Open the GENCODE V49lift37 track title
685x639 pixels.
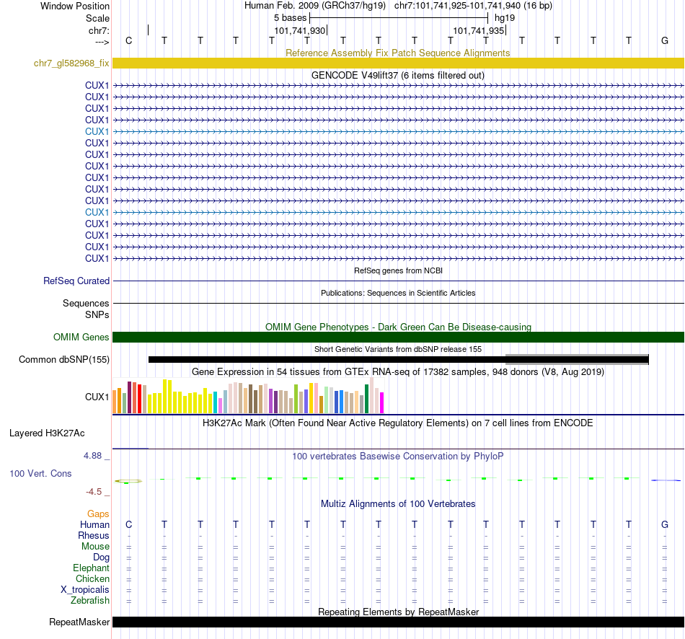point(397,75)
